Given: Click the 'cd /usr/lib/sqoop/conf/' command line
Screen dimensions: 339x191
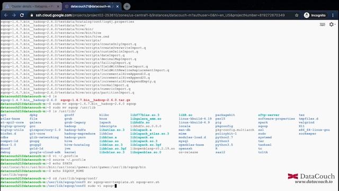Looking at the screenshot, I should (x=75, y=178).
